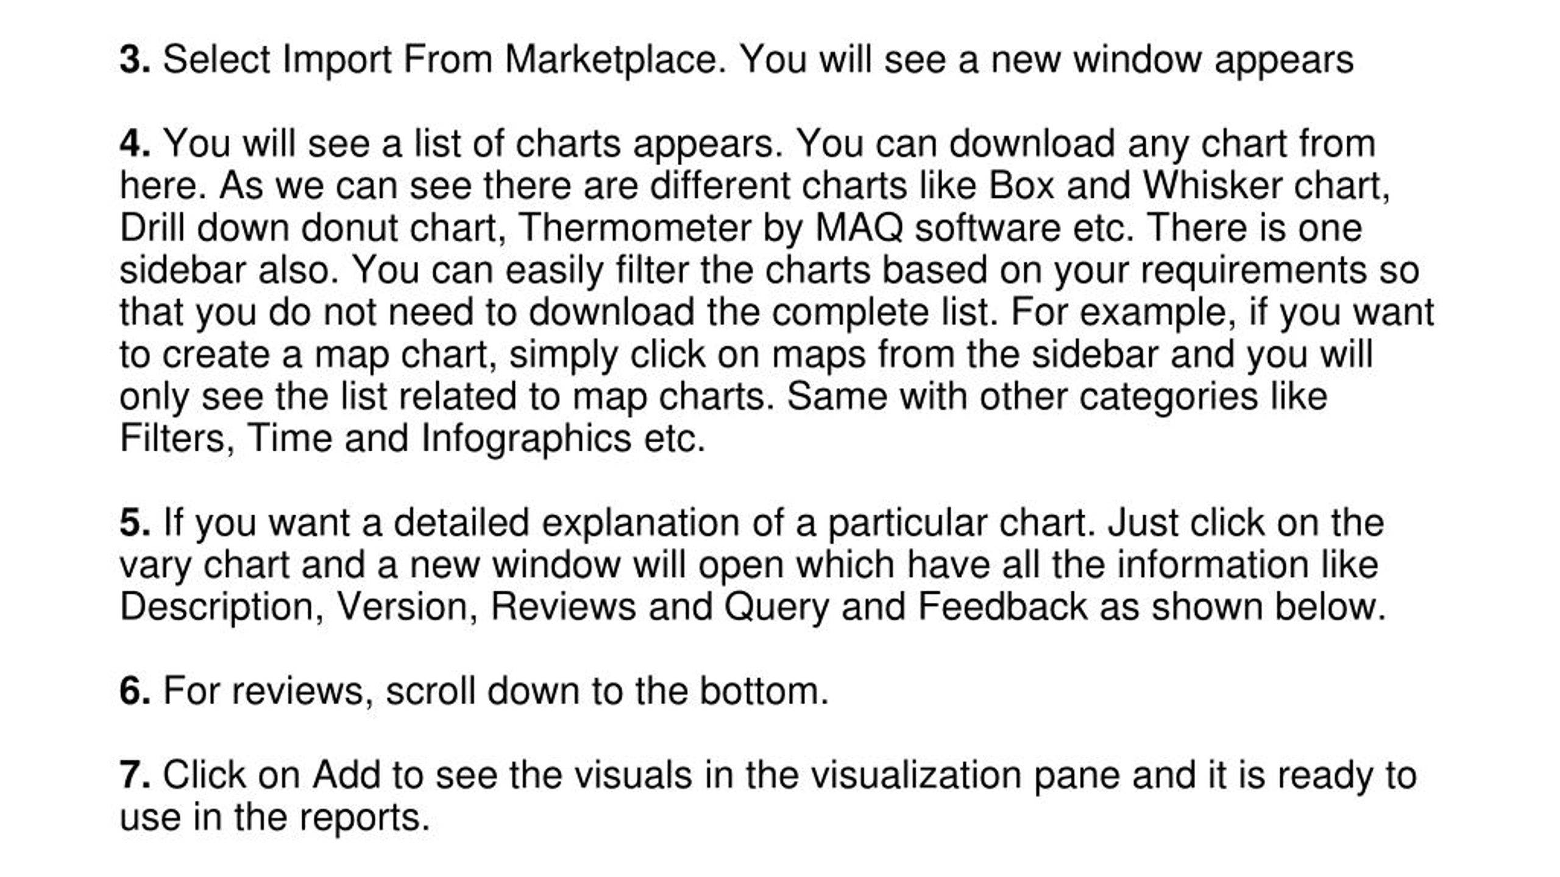Screen dimensions: 1560x877
Task: Click the bold step number 6.
Action: [135, 691]
